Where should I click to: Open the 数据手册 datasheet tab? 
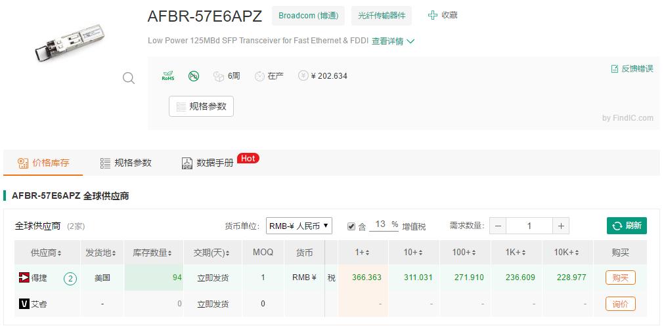(208, 163)
